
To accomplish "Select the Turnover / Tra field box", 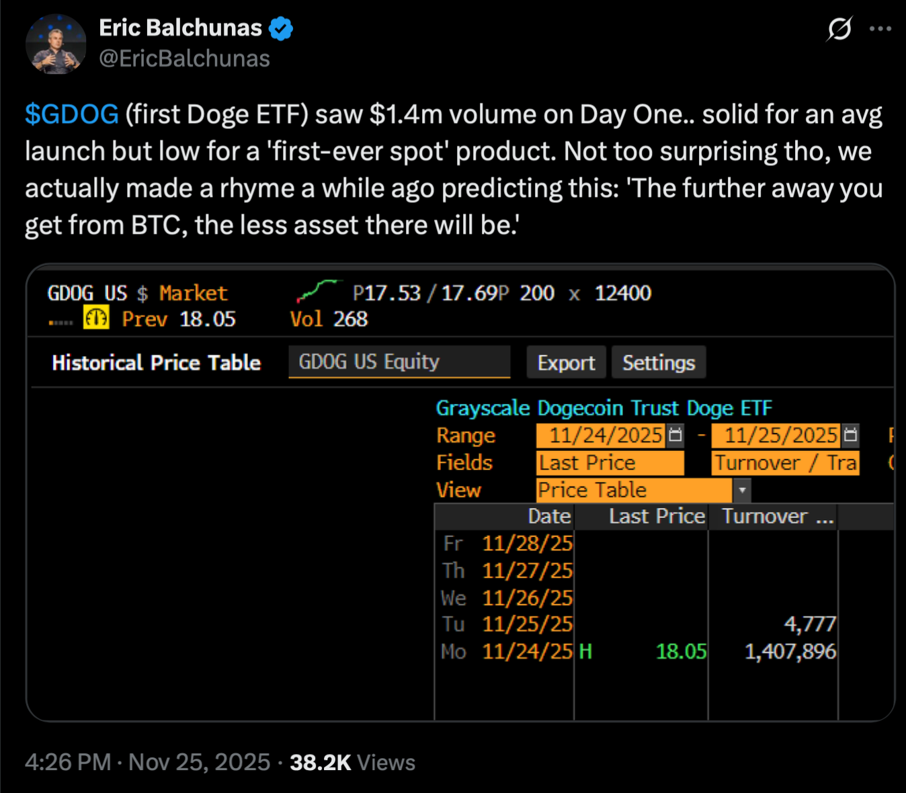I will pos(785,463).
